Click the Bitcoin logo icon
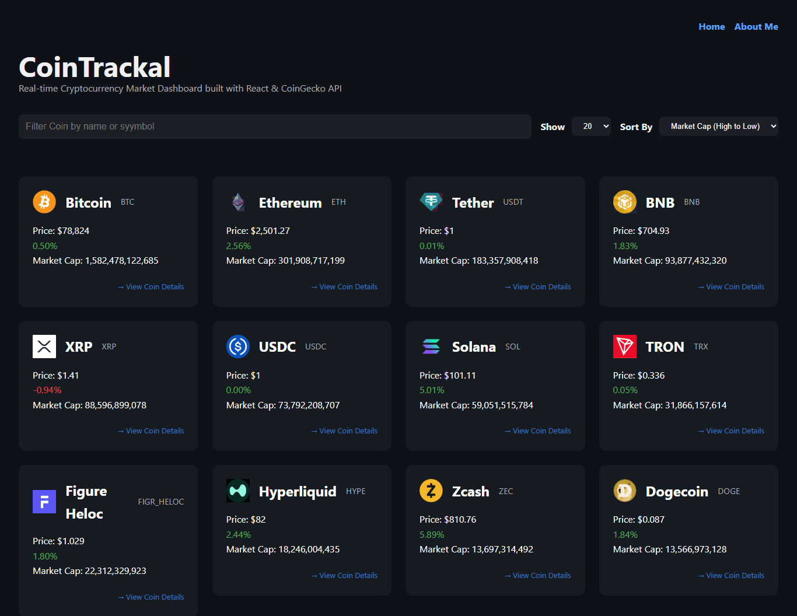797x616 pixels. [x=44, y=202]
